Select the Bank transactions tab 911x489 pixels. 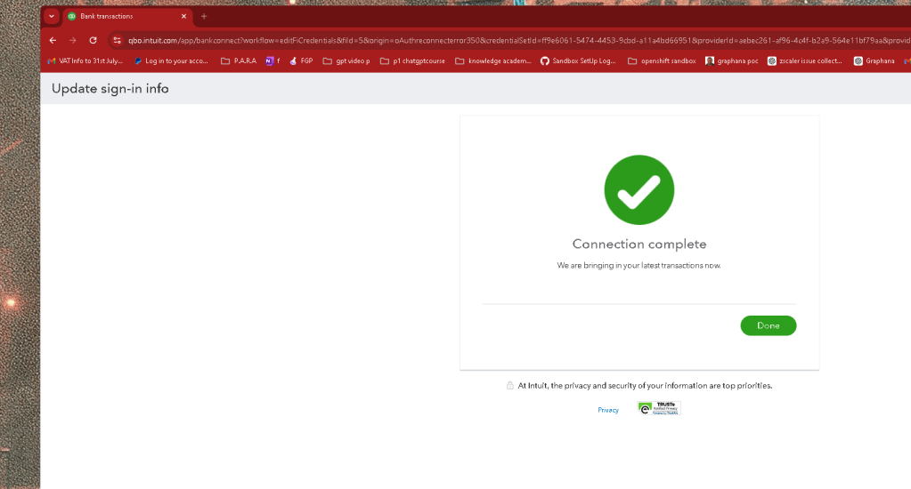coord(126,16)
